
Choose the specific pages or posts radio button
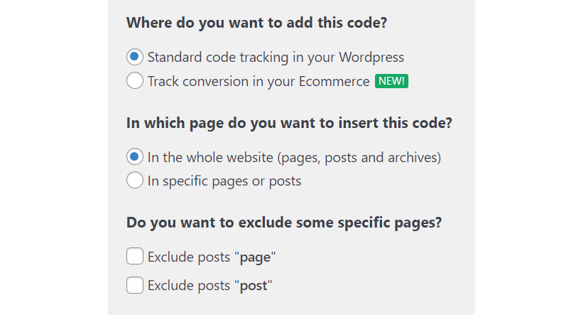click(x=134, y=181)
